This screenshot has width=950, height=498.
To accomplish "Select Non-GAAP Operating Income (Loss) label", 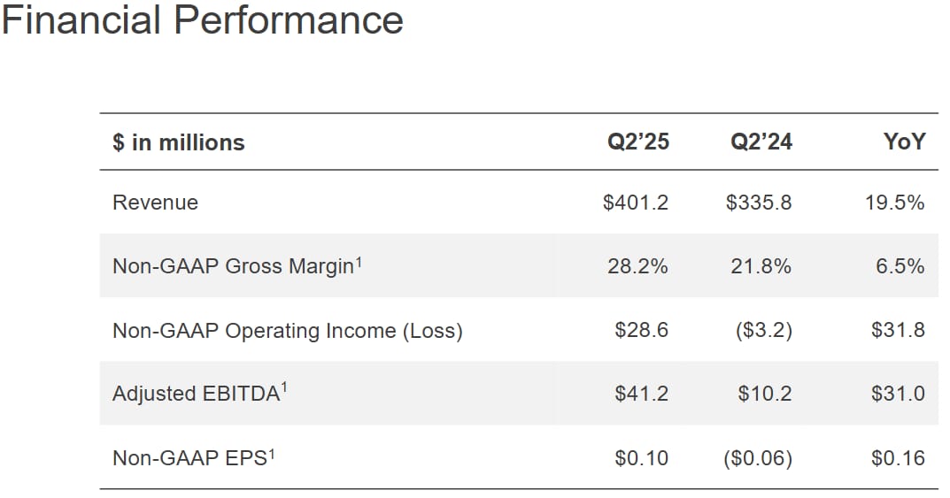I will point(288,331).
